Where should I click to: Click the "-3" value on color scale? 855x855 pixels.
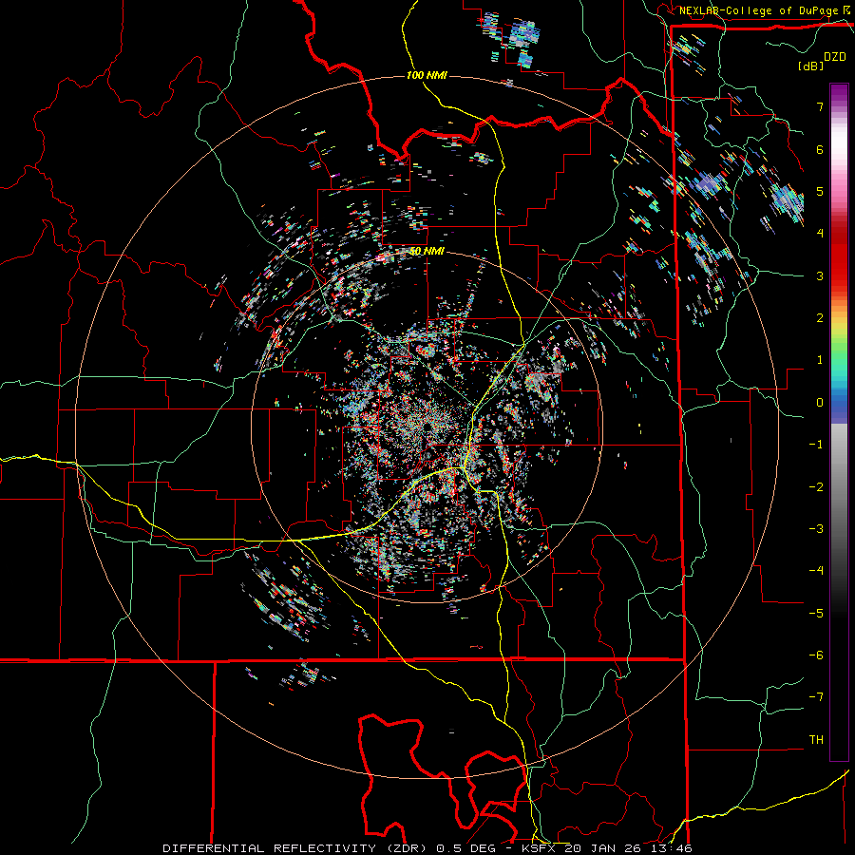coord(816,529)
